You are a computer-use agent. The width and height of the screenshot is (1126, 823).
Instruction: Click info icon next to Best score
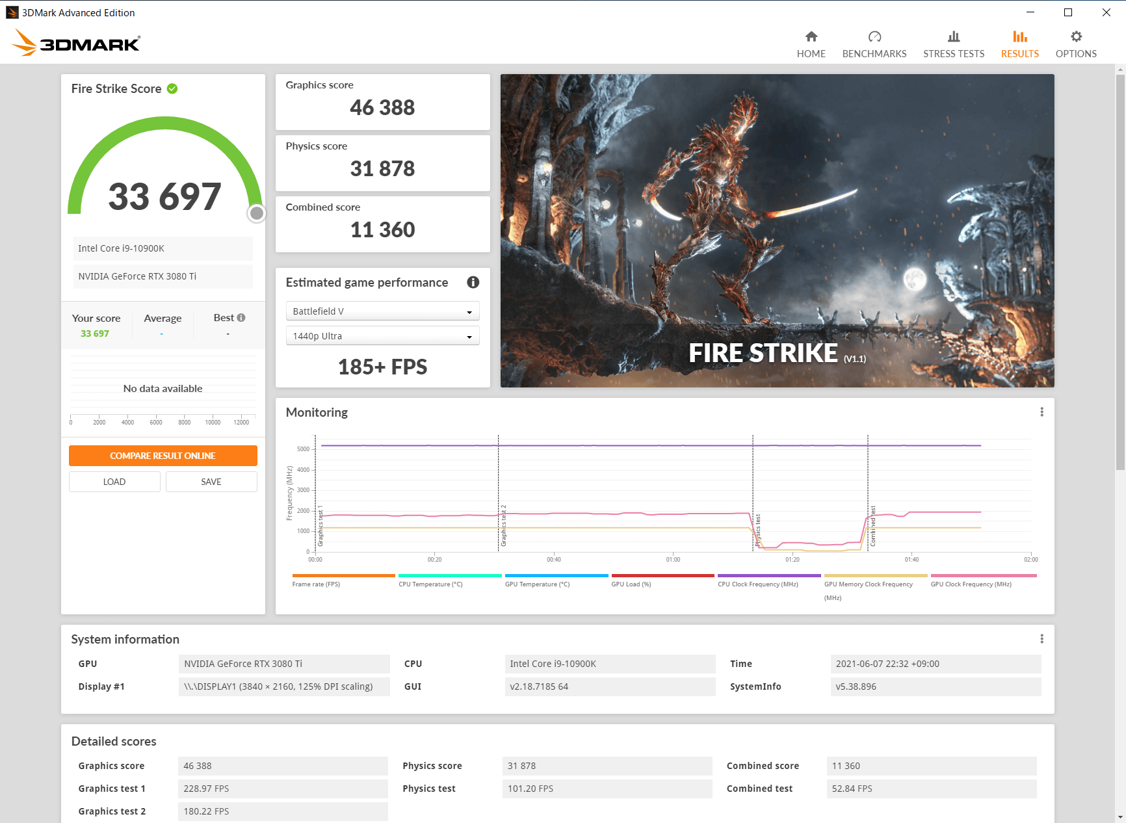tap(241, 318)
